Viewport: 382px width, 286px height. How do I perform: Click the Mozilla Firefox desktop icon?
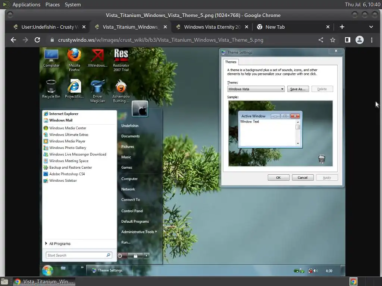coord(74,60)
